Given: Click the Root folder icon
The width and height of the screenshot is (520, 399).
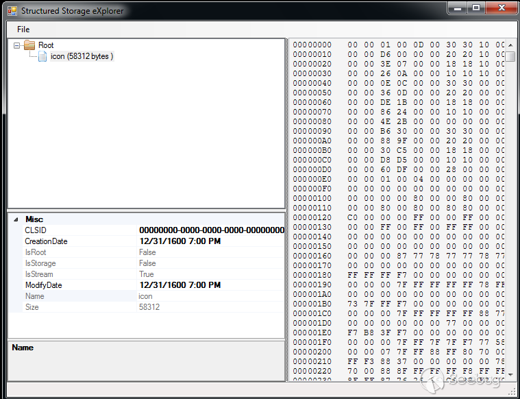Looking at the screenshot, I should point(29,45).
